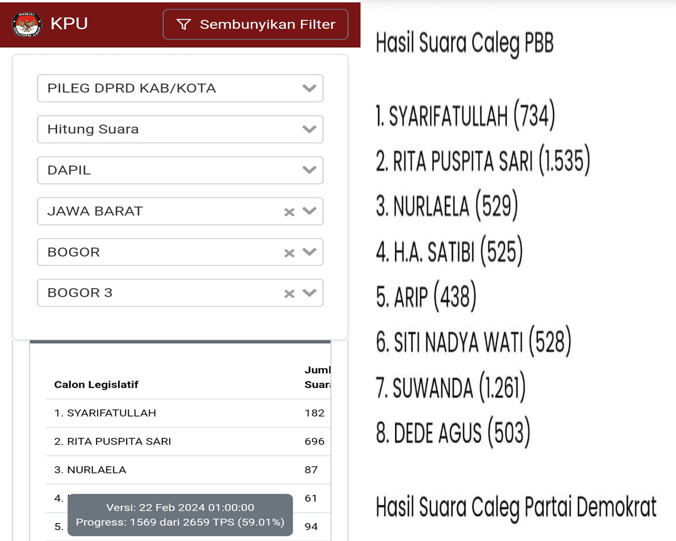Click the funnel filter icon
This screenshot has width=676, height=541.
pos(183,24)
